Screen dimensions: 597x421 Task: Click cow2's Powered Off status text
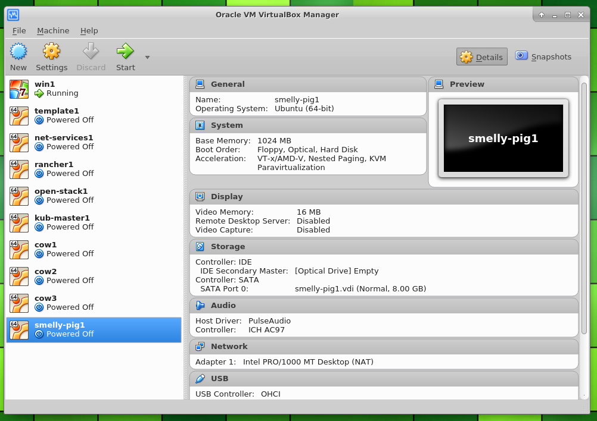tap(70, 281)
